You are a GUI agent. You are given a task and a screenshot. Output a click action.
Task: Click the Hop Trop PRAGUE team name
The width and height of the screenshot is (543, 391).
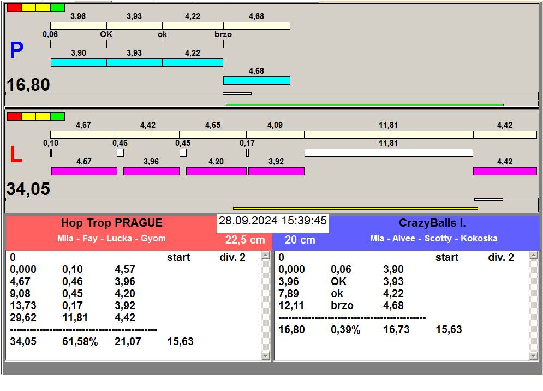point(112,223)
